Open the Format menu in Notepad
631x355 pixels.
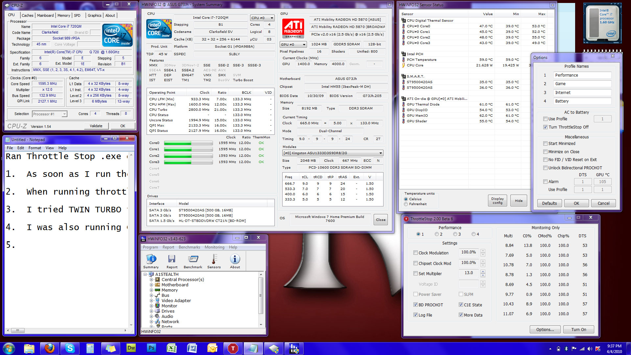(x=35, y=148)
